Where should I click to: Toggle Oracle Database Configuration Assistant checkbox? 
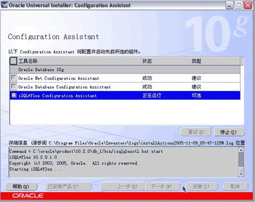coord(14,87)
